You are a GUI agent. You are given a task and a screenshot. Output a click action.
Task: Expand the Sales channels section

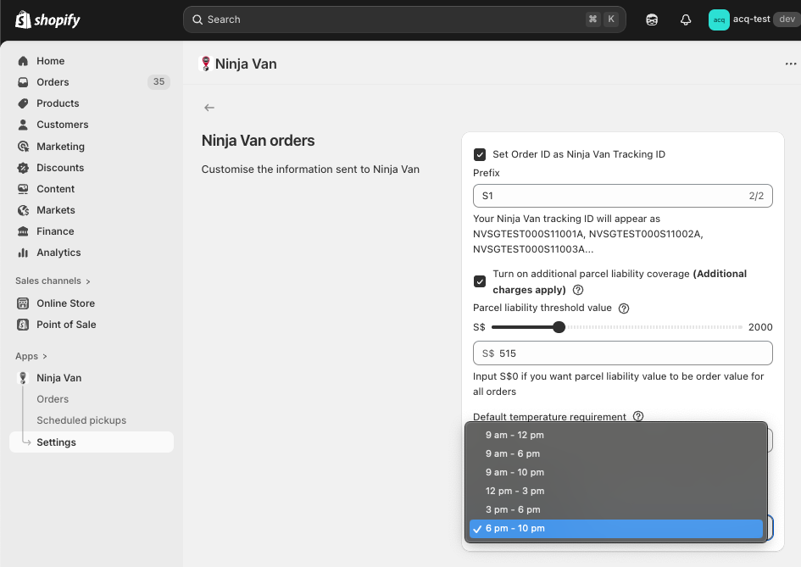click(53, 281)
